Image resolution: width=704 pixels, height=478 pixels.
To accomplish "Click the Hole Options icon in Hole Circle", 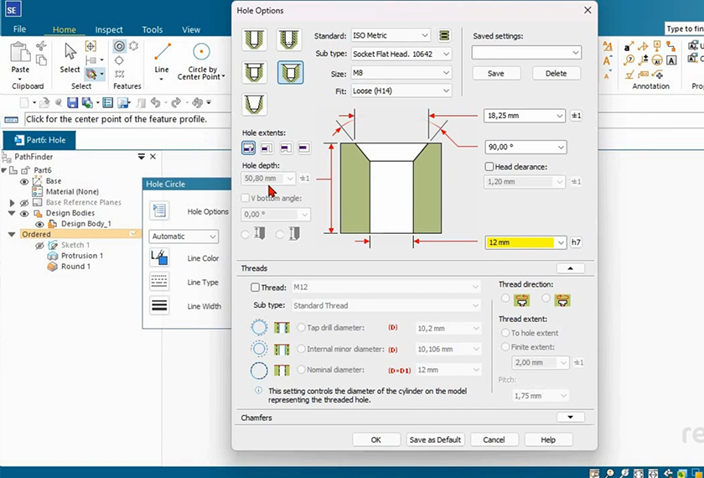I will (159, 211).
